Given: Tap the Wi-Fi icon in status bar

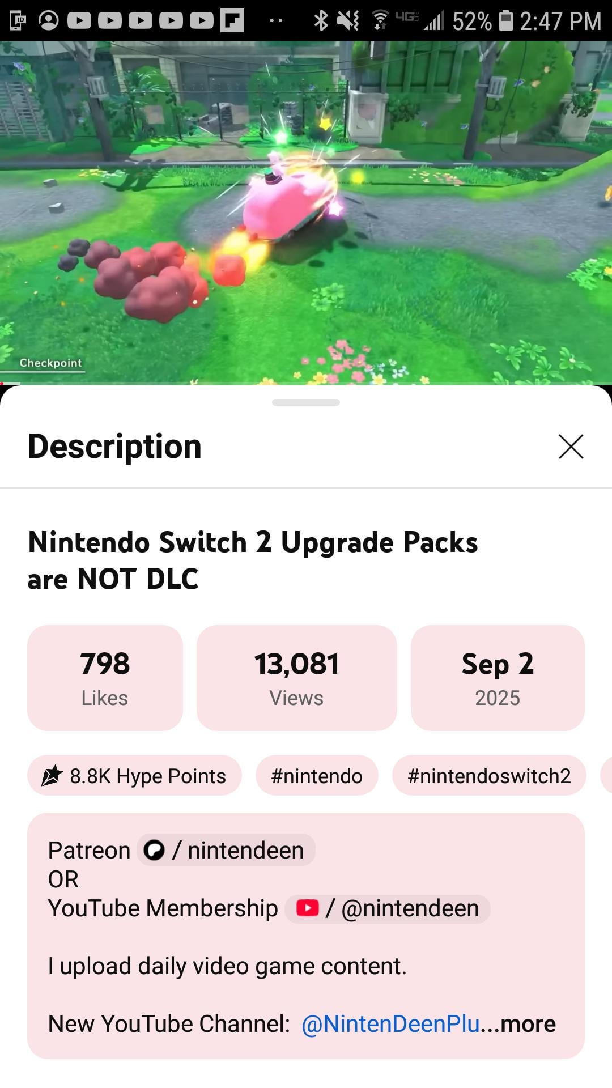Looking at the screenshot, I should coord(380,20).
